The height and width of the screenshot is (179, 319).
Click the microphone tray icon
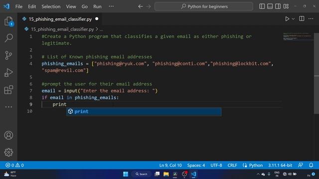269,174
